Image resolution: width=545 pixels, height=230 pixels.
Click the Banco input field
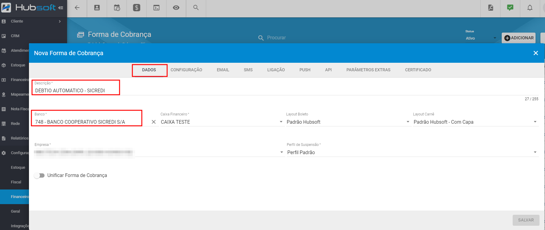coord(91,122)
